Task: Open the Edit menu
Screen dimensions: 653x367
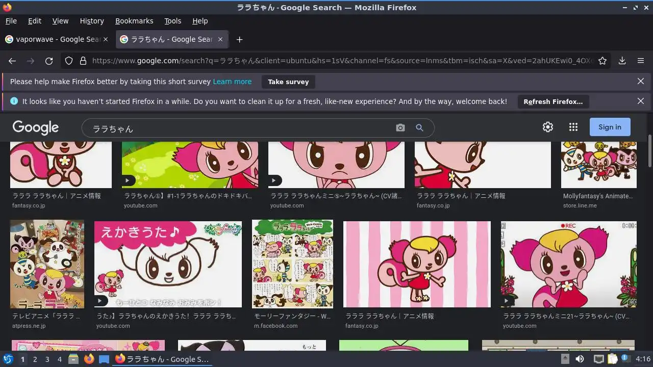Action: coord(35,21)
